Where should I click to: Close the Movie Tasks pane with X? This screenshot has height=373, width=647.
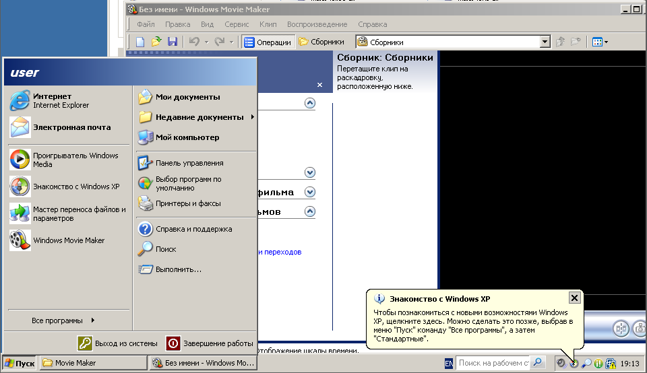(319, 85)
